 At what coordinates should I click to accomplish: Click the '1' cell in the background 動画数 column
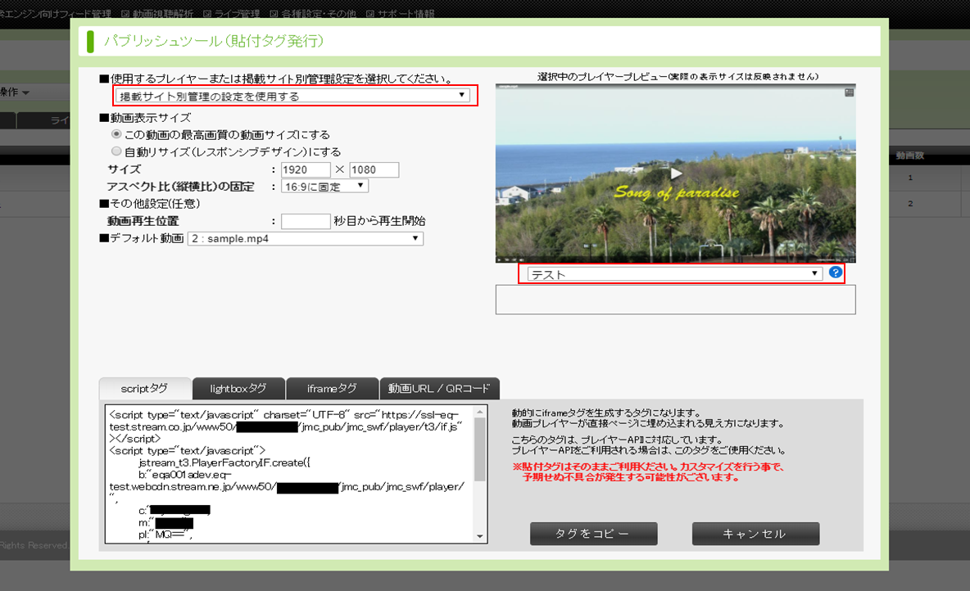910,178
